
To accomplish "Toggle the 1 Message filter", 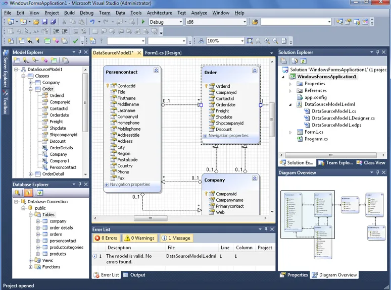I will pyautogui.click(x=176, y=238).
